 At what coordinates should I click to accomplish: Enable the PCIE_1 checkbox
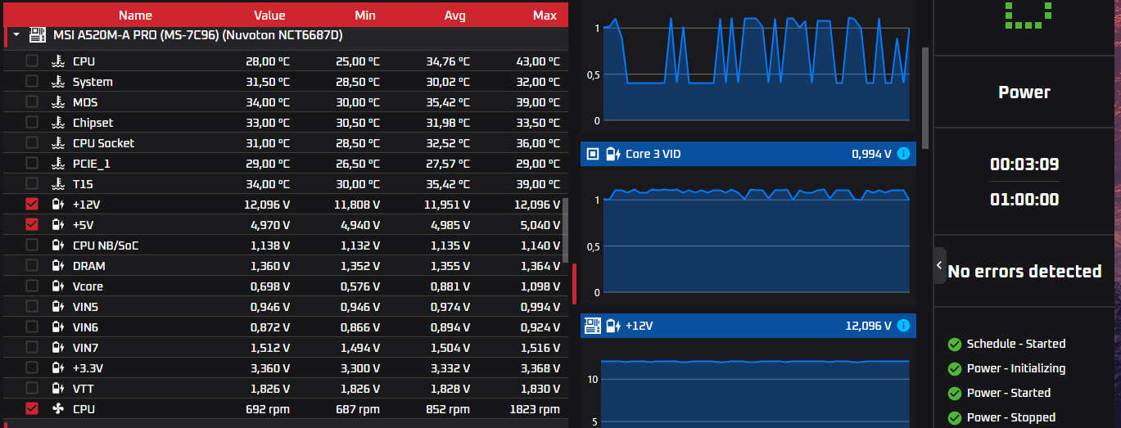click(x=32, y=163)
